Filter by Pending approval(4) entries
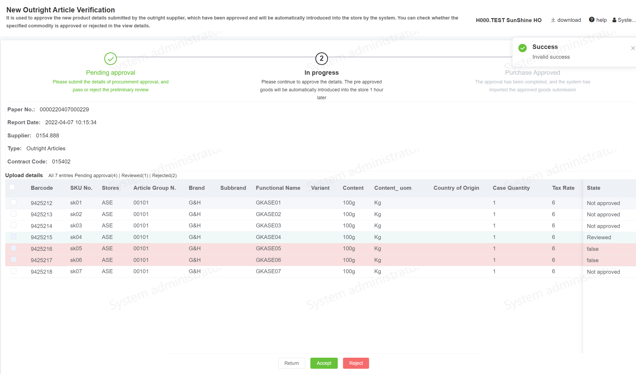 [96, 176]
